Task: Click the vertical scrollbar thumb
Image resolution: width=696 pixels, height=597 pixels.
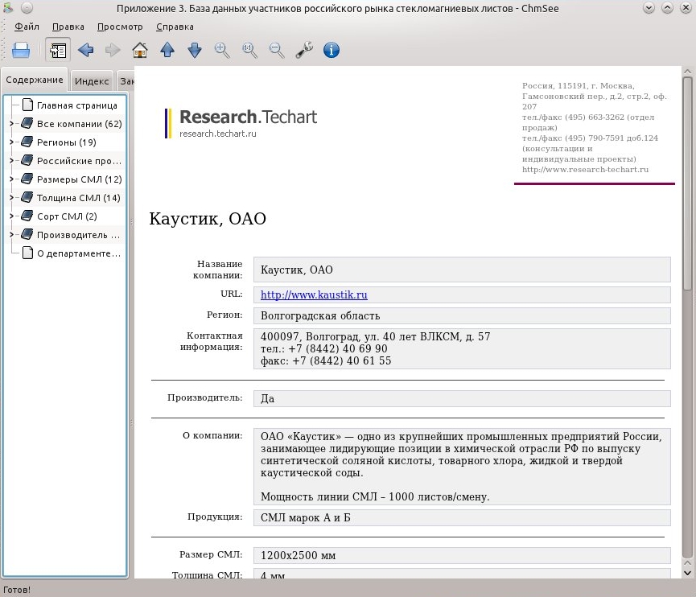Action: coord(688,183)
